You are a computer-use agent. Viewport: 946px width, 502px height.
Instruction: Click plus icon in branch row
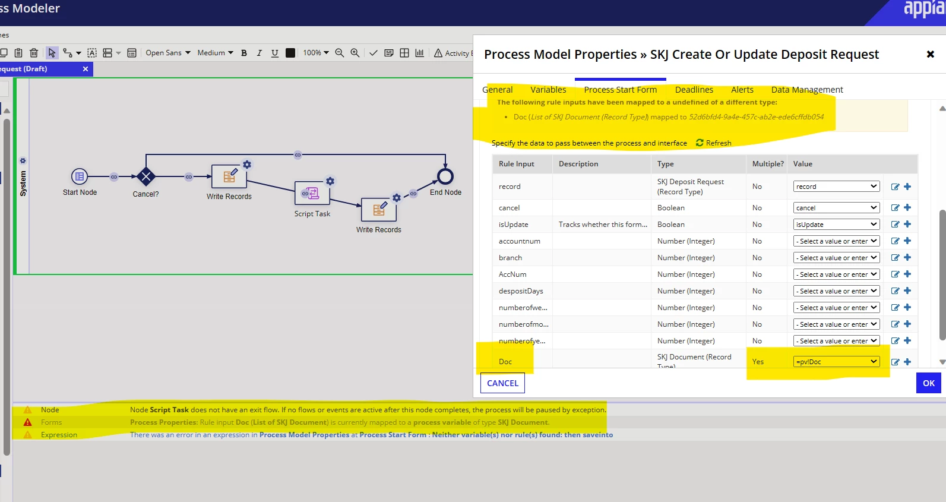point(907,257)
